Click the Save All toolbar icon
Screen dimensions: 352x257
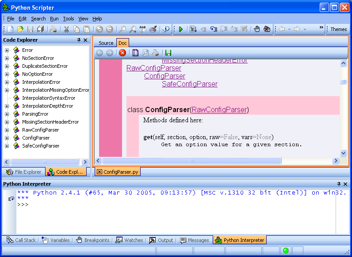pos(41,29)
